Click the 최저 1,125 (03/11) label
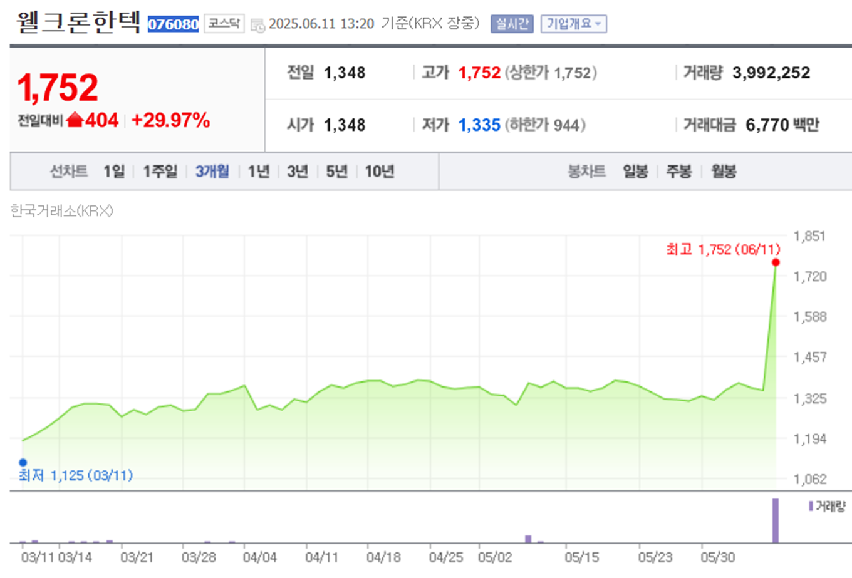 tap(76, 475)
